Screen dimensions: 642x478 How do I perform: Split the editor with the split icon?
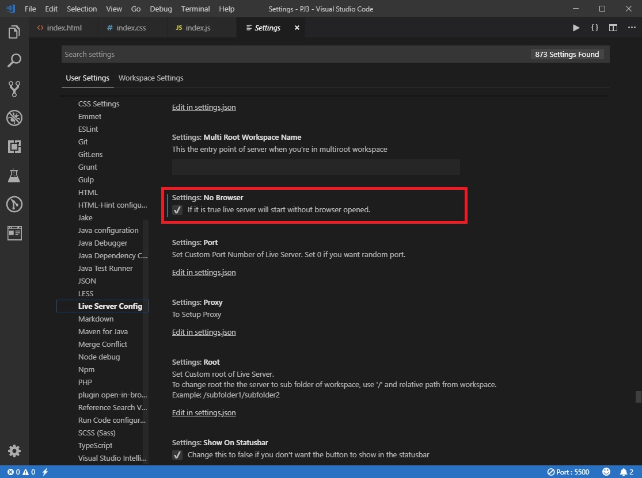point(613,28)
